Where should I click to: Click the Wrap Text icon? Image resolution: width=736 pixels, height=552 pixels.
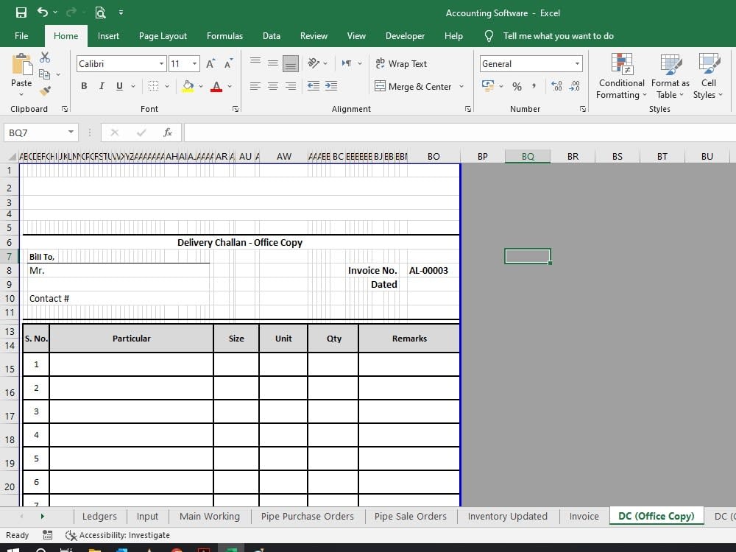pos(401,63)
